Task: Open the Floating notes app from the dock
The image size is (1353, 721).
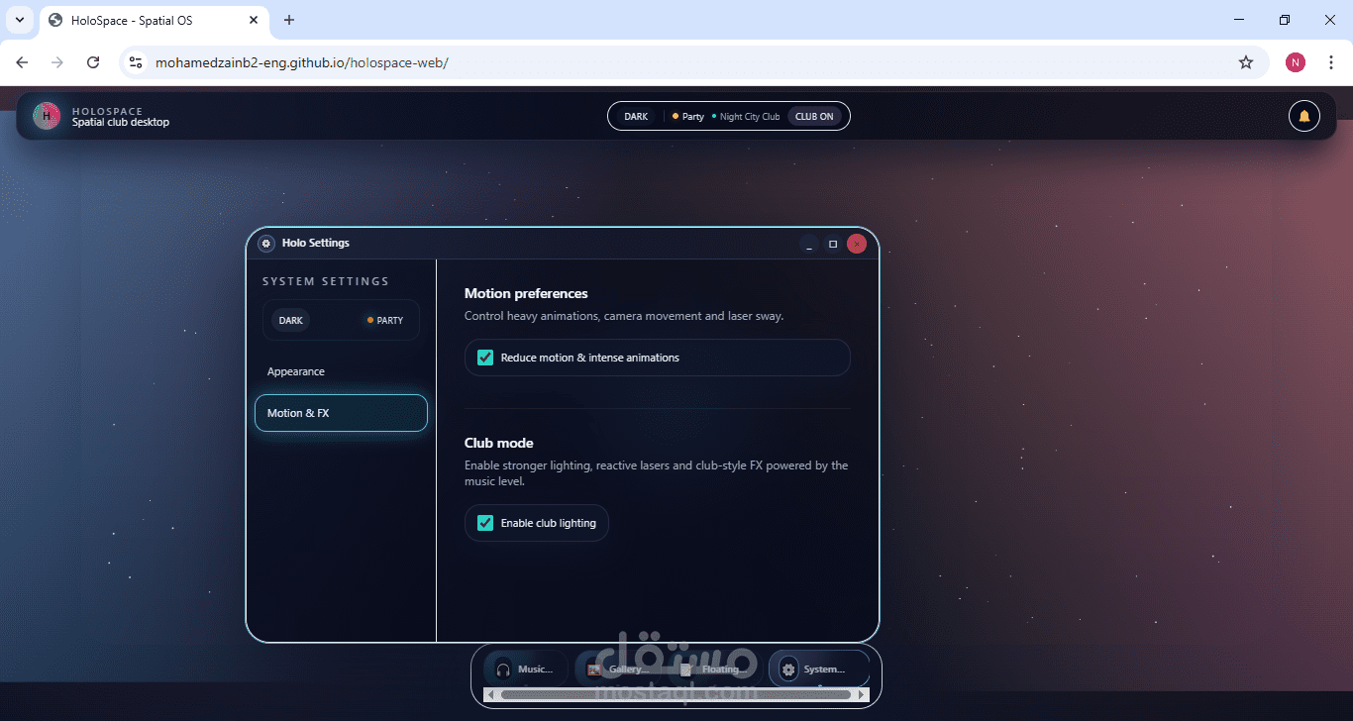Action: [x=709, y=669]
